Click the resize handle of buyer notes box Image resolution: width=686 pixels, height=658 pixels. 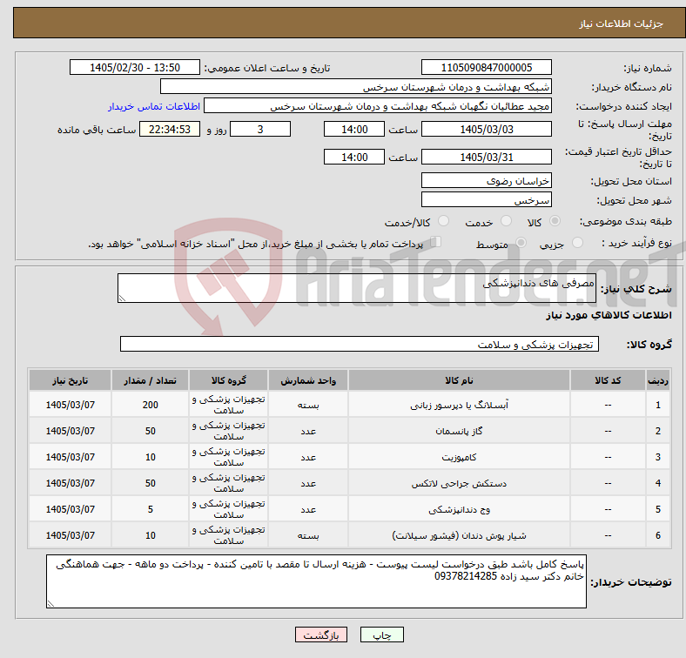51,604
